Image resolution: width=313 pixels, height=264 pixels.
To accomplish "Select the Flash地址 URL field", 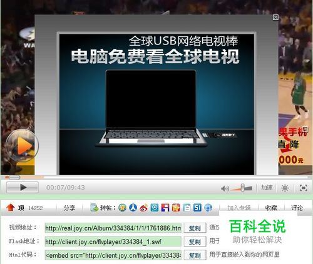I will coord(113,241).
